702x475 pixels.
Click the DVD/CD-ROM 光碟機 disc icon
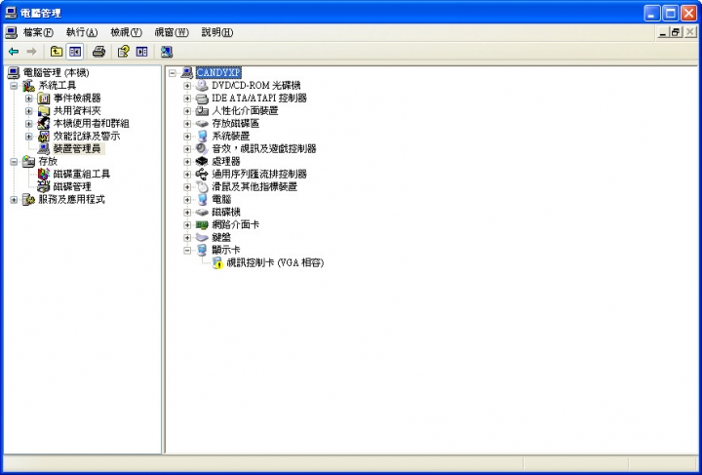pyautogui.click(x=202, y=86)
